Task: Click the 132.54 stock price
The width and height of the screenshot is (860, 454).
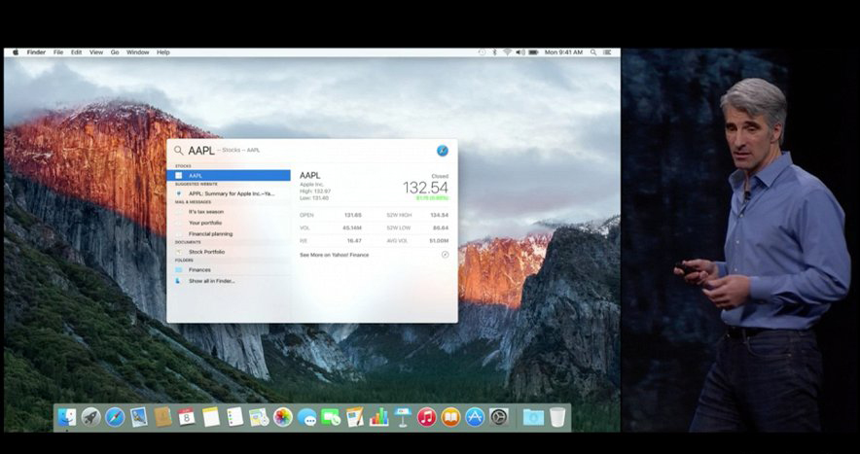Action: click(x=425, y=188)
